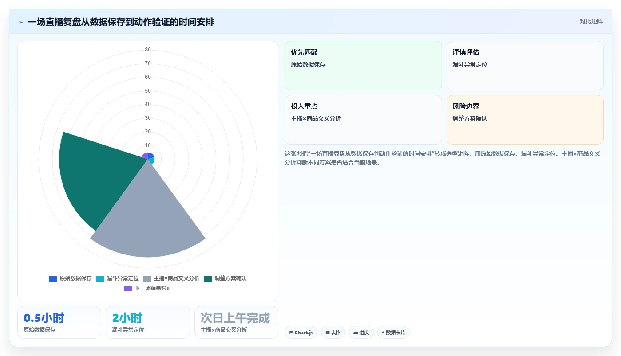Toggle the 调整方案确认 legend item
621x356 pixels.
pos(225,278)
